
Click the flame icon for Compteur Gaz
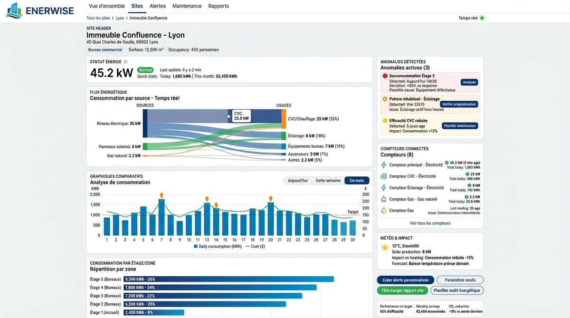click(x=384, y=199)
